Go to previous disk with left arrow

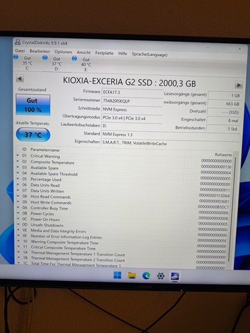point(20,79)
